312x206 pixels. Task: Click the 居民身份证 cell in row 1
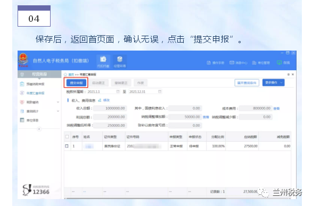pos(114,146)
